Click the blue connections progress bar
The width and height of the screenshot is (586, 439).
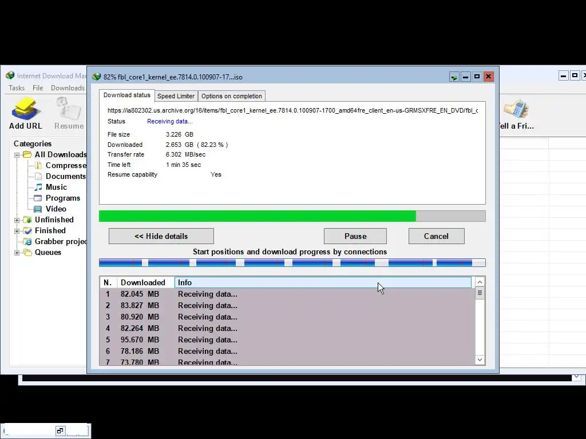[x=292, y=263]
